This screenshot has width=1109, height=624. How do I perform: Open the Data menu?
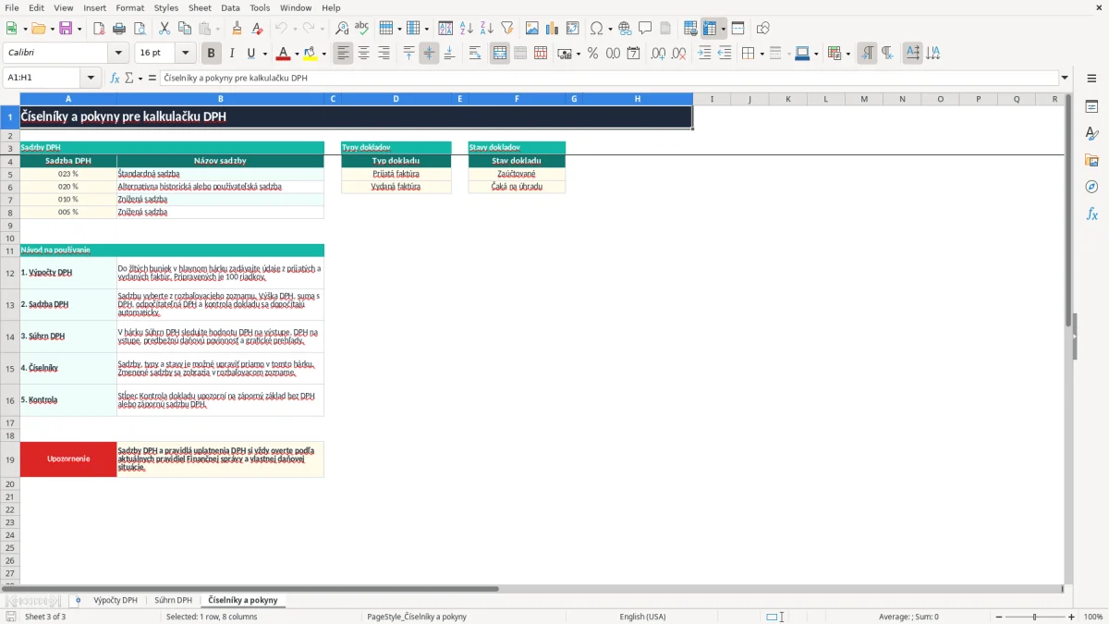[230, 7]
